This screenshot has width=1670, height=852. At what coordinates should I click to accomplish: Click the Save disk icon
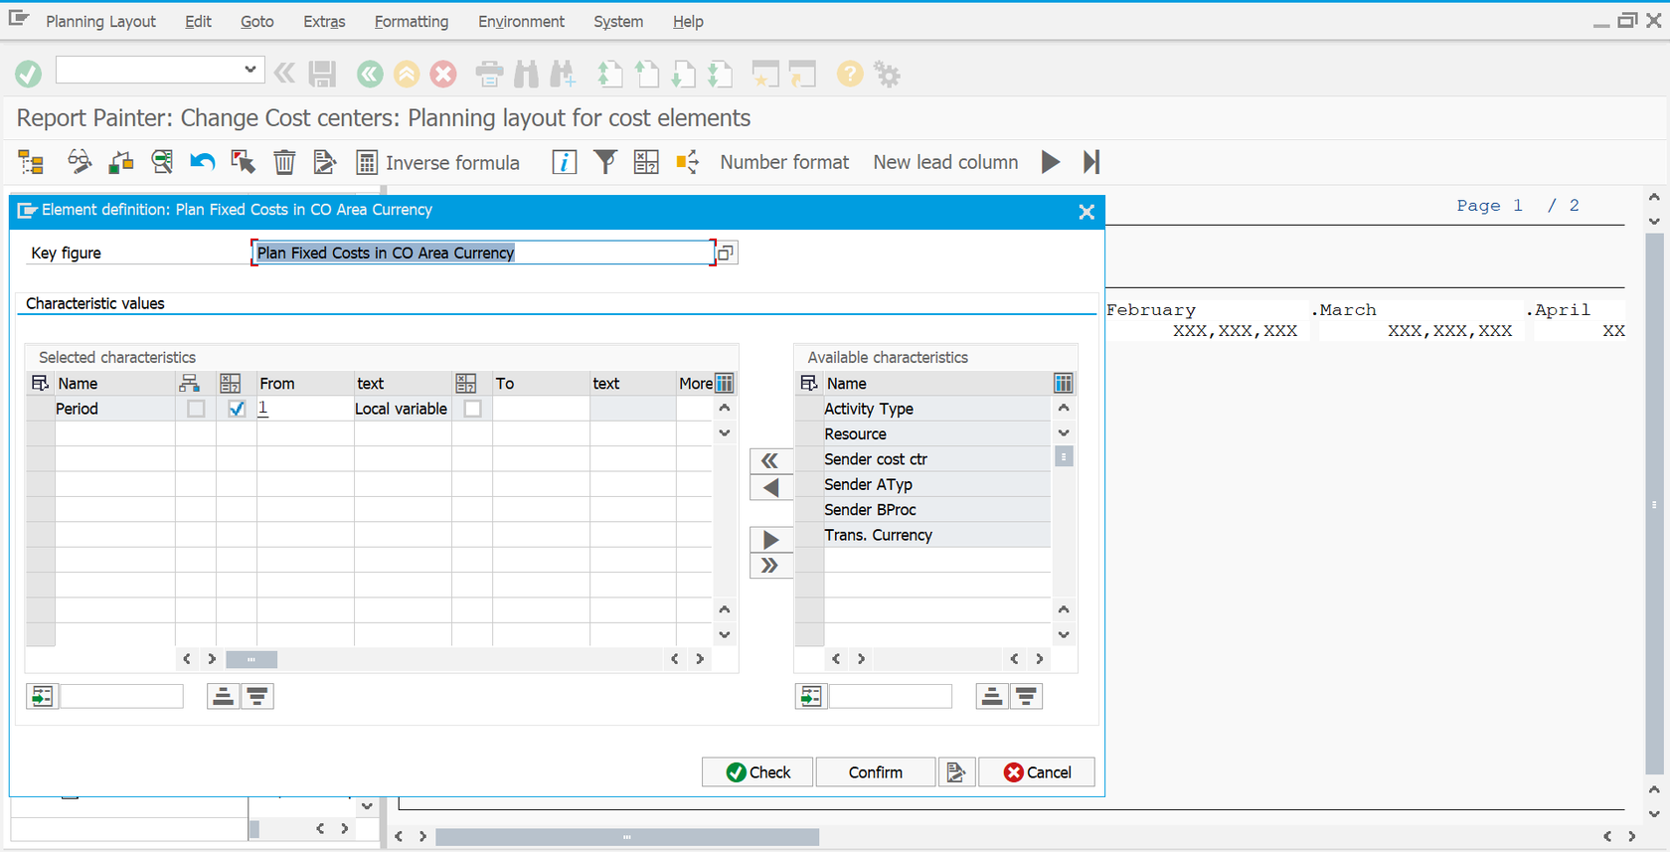(322, 74)
